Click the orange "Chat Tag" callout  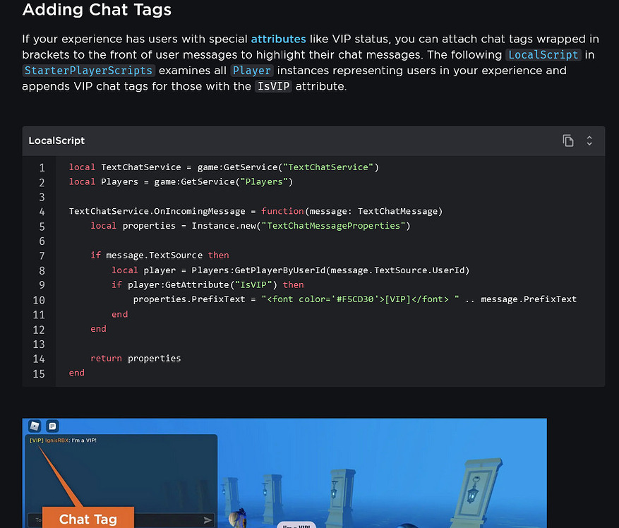tap(88, 519)
